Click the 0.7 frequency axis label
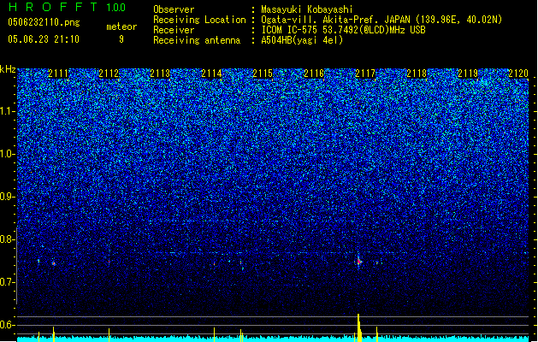 (7, 282)
